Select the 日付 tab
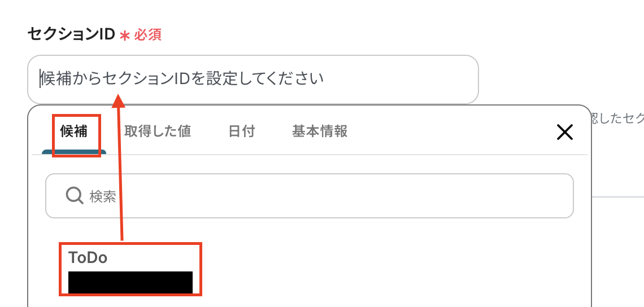 tap(242, 131)
